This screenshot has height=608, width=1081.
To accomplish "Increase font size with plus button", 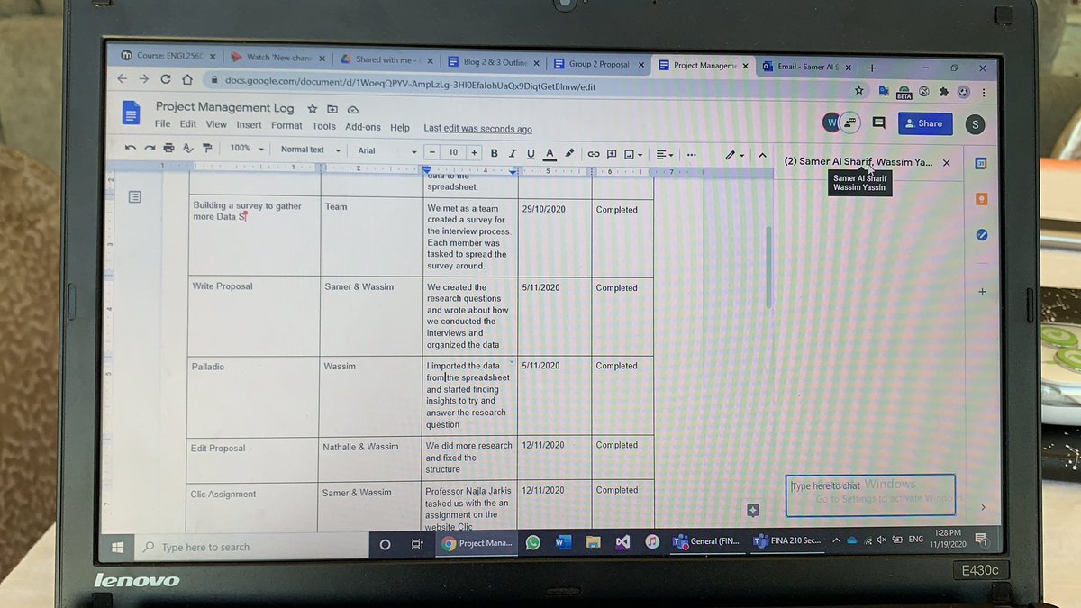I will tap(475, 153).
